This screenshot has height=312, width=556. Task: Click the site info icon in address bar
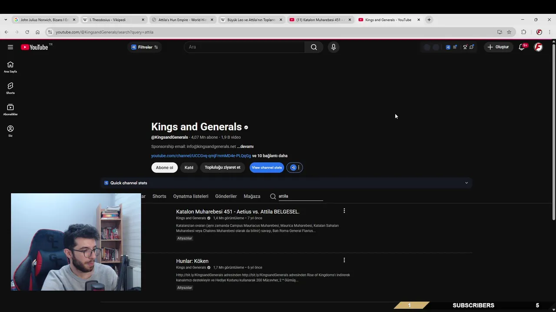(x=50, y=32)
